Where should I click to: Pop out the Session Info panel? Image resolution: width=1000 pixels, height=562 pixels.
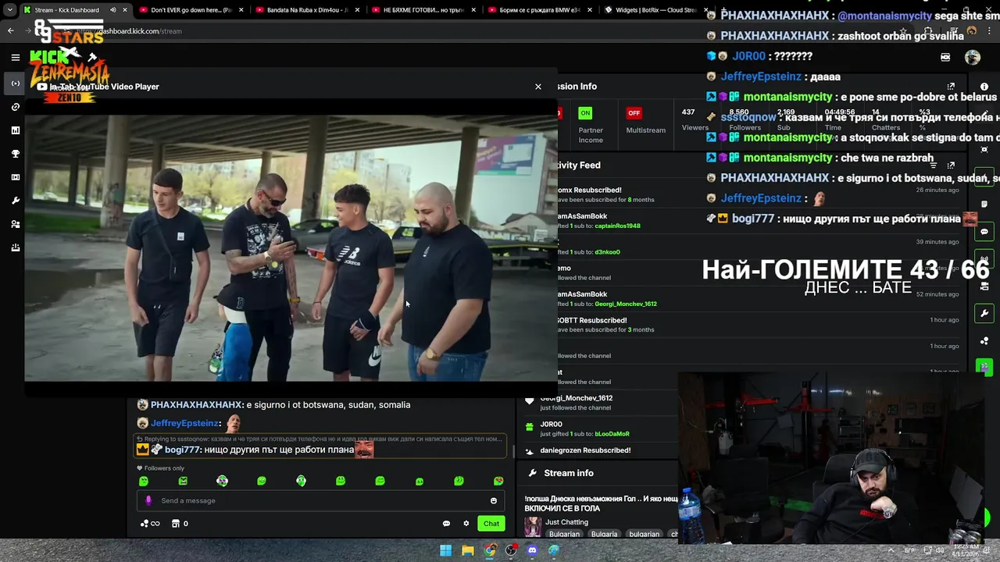pyautogui.click(x=951, y=87)
